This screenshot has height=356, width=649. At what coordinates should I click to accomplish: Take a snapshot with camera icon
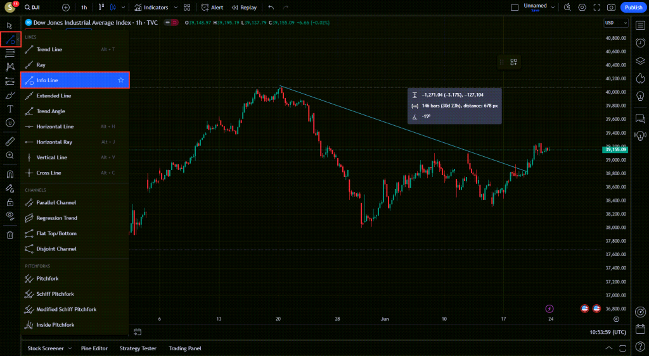click(x=612, y=8)
